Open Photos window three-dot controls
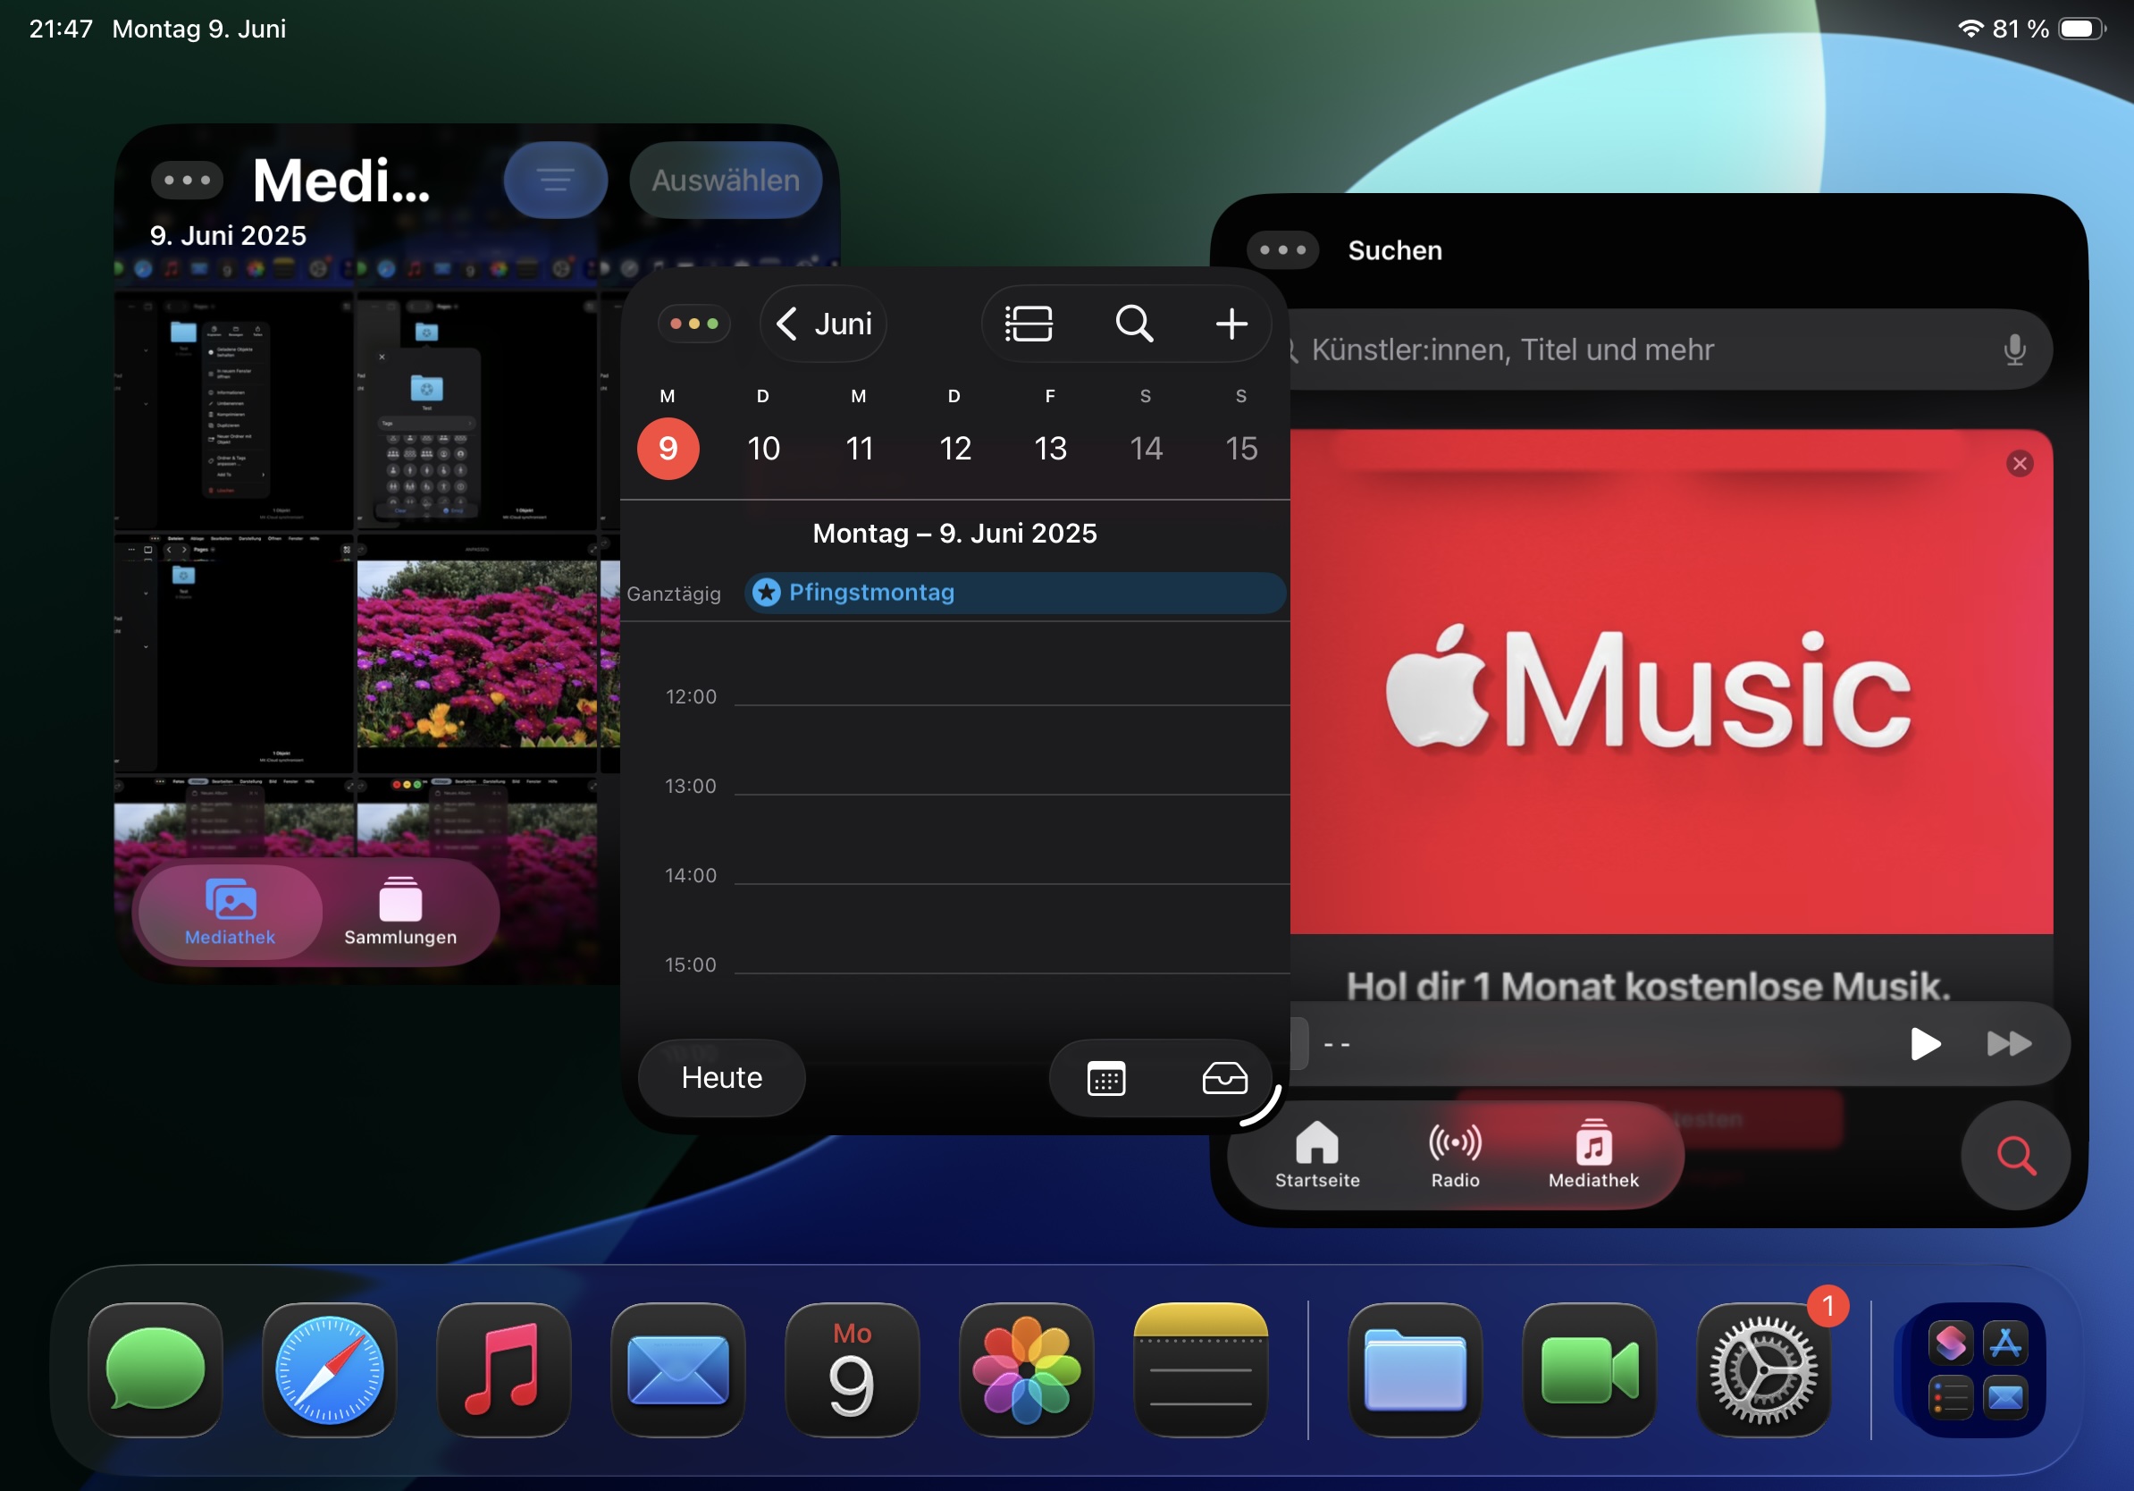The width and height of the screenshot is (2134, 1491). tap(187, 180)
